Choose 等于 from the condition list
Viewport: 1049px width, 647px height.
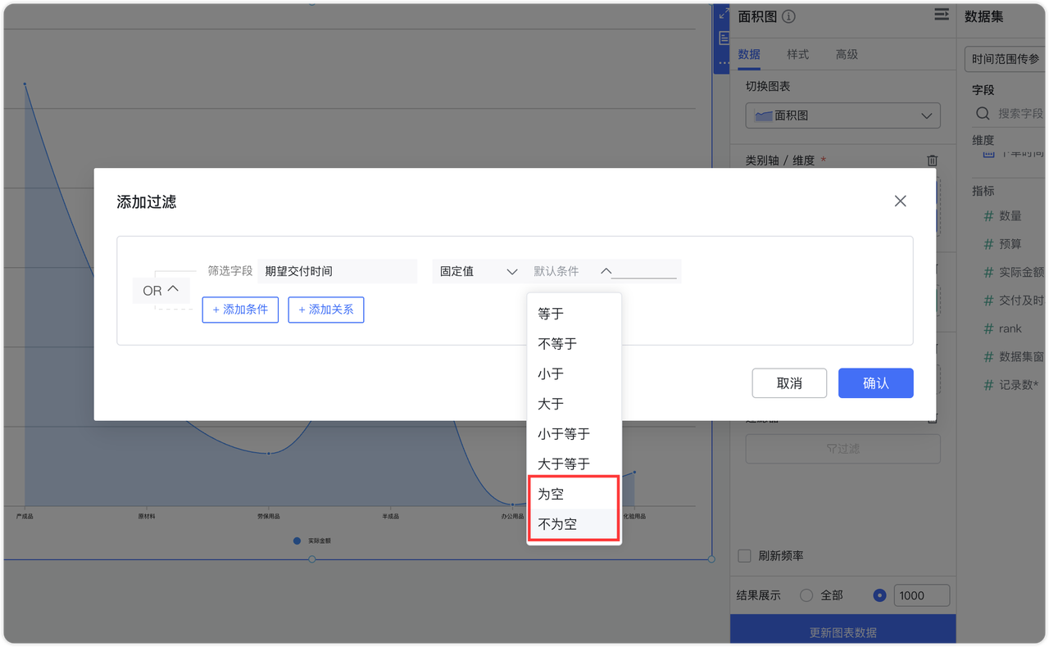574,314
